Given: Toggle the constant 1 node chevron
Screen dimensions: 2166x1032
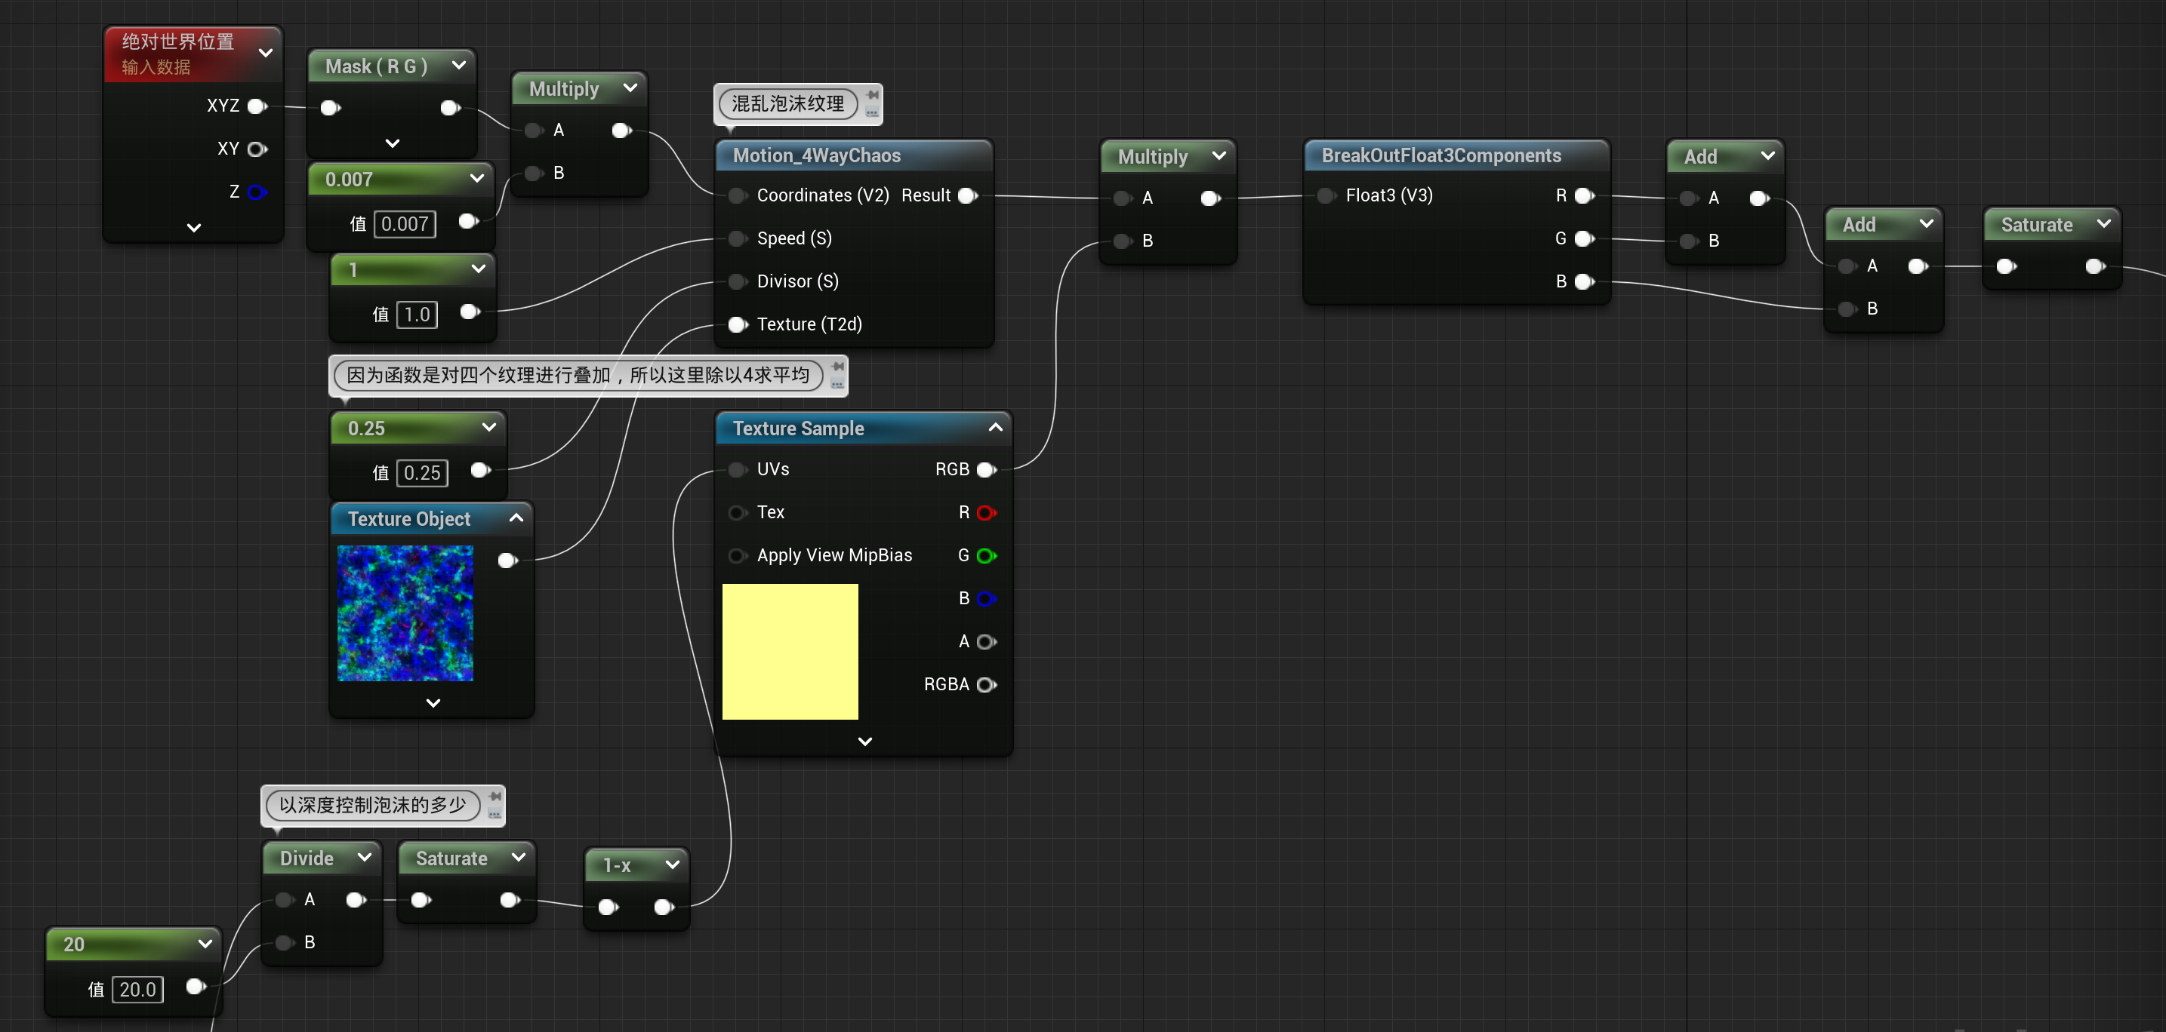Looking at the screenshot, I should tap(479, 269).
